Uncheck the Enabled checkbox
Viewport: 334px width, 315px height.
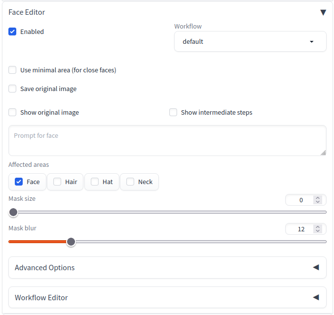coord(12,31)
